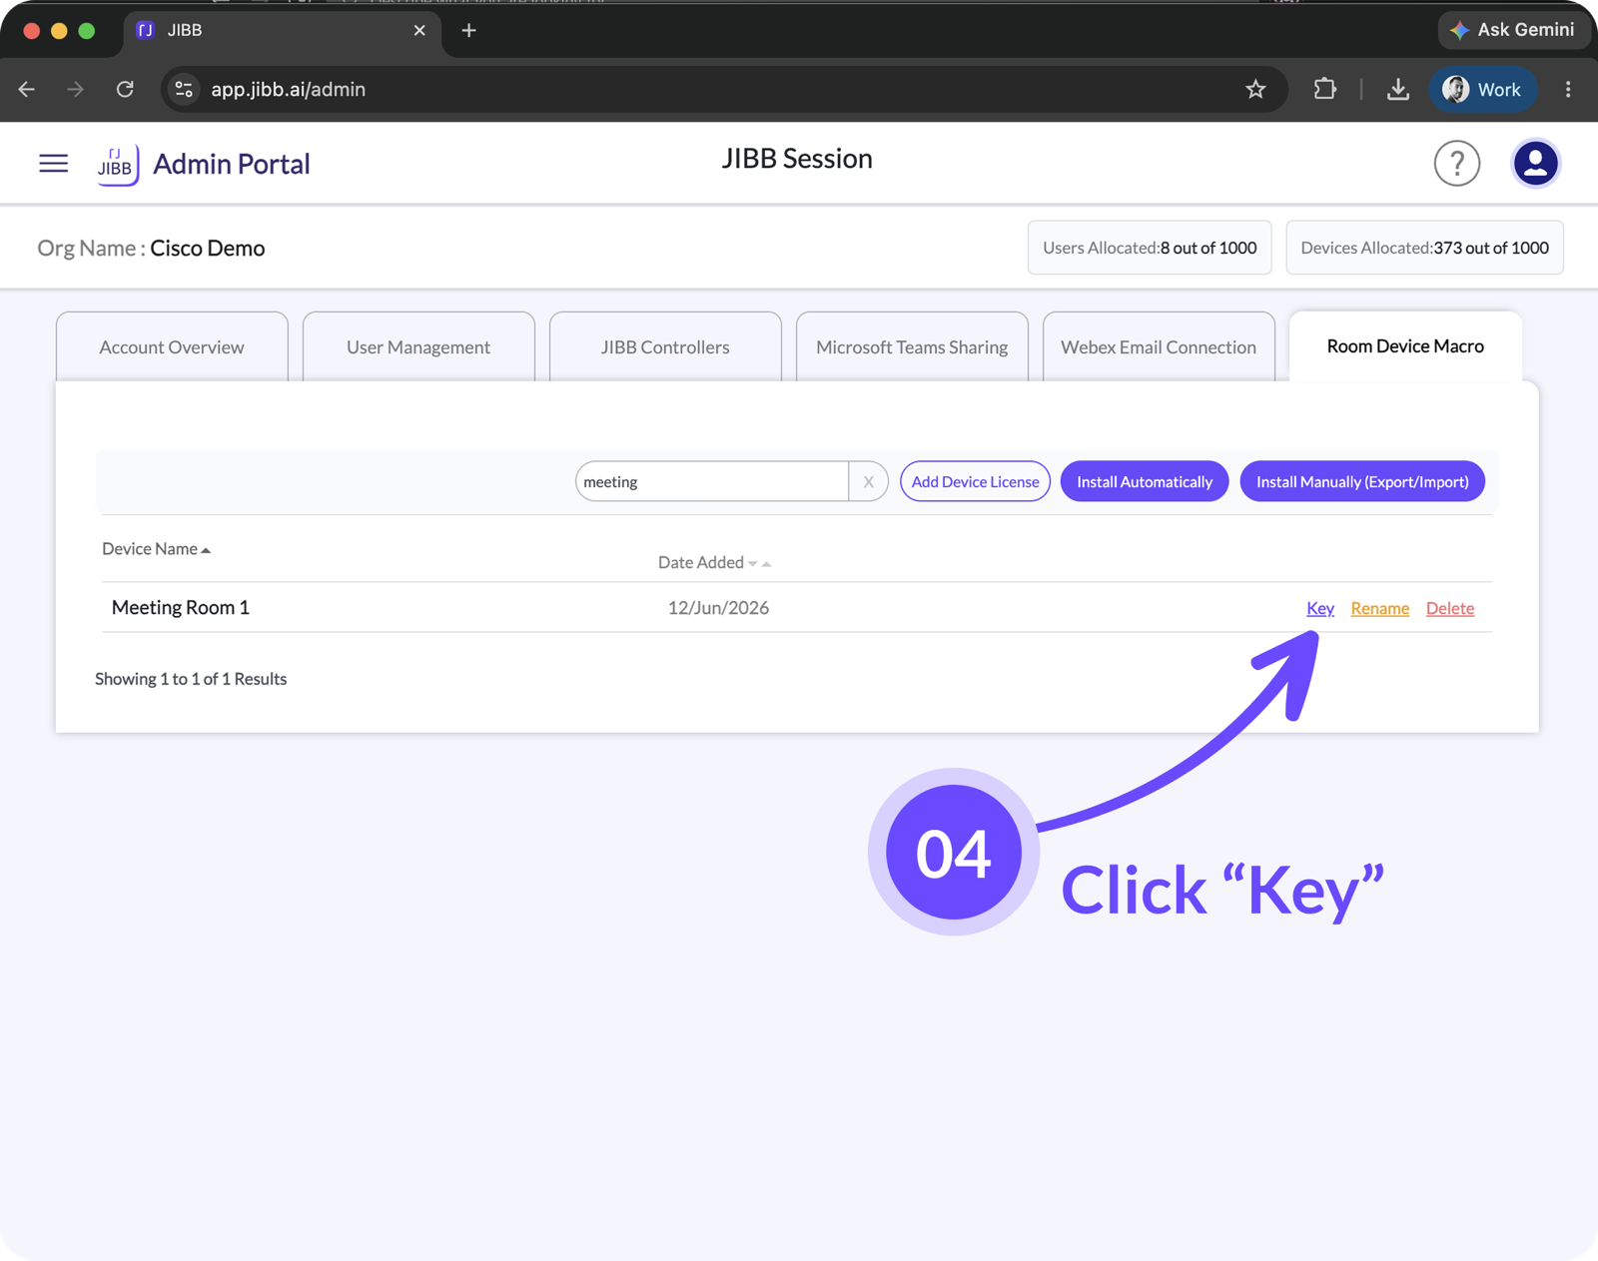Switch to the User Management tab
1598x1261 pixels.
(x=418, y=346)
